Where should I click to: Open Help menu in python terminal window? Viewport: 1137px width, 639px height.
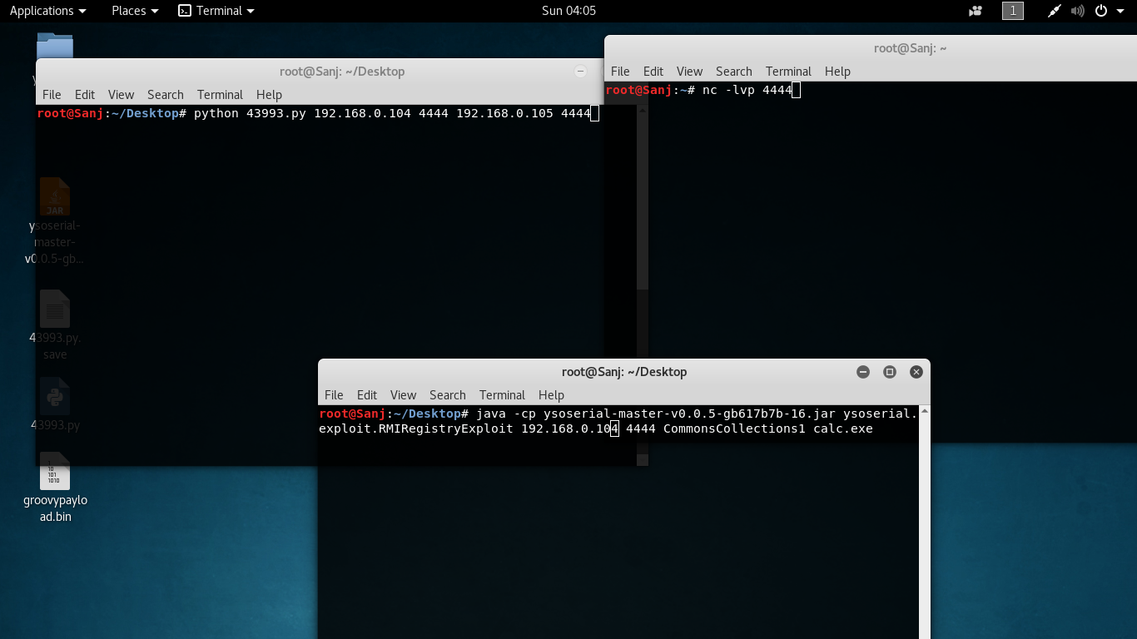269,95
